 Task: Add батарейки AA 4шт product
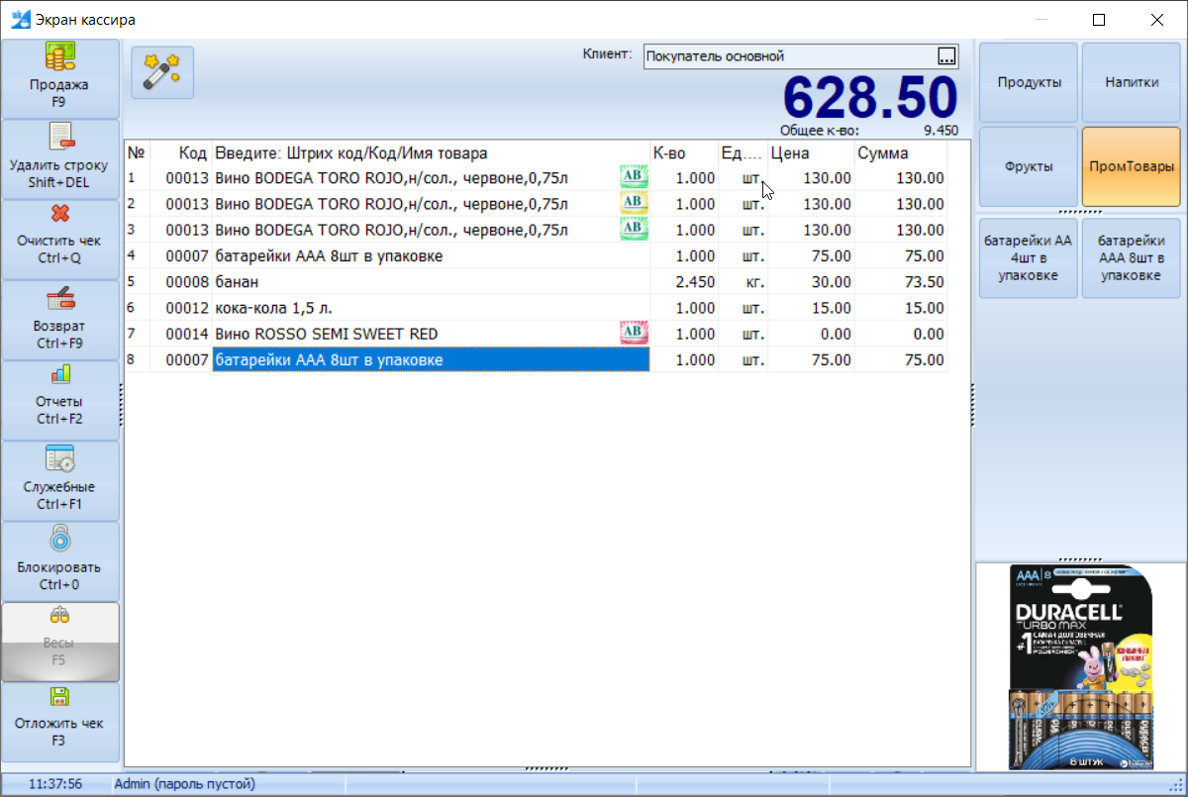pos(1029,257)
